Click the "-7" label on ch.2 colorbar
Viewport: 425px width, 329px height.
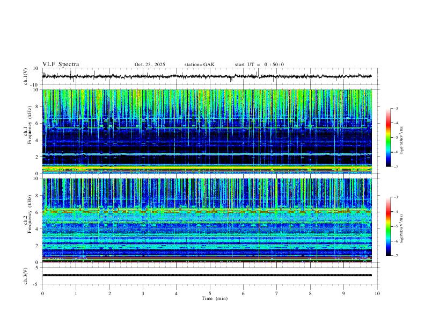click(x=395, y=256)
